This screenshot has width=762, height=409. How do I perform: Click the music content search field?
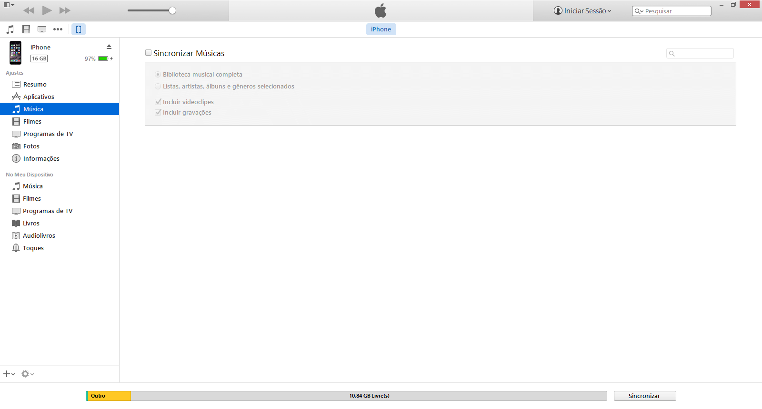(x=700, y=53)
